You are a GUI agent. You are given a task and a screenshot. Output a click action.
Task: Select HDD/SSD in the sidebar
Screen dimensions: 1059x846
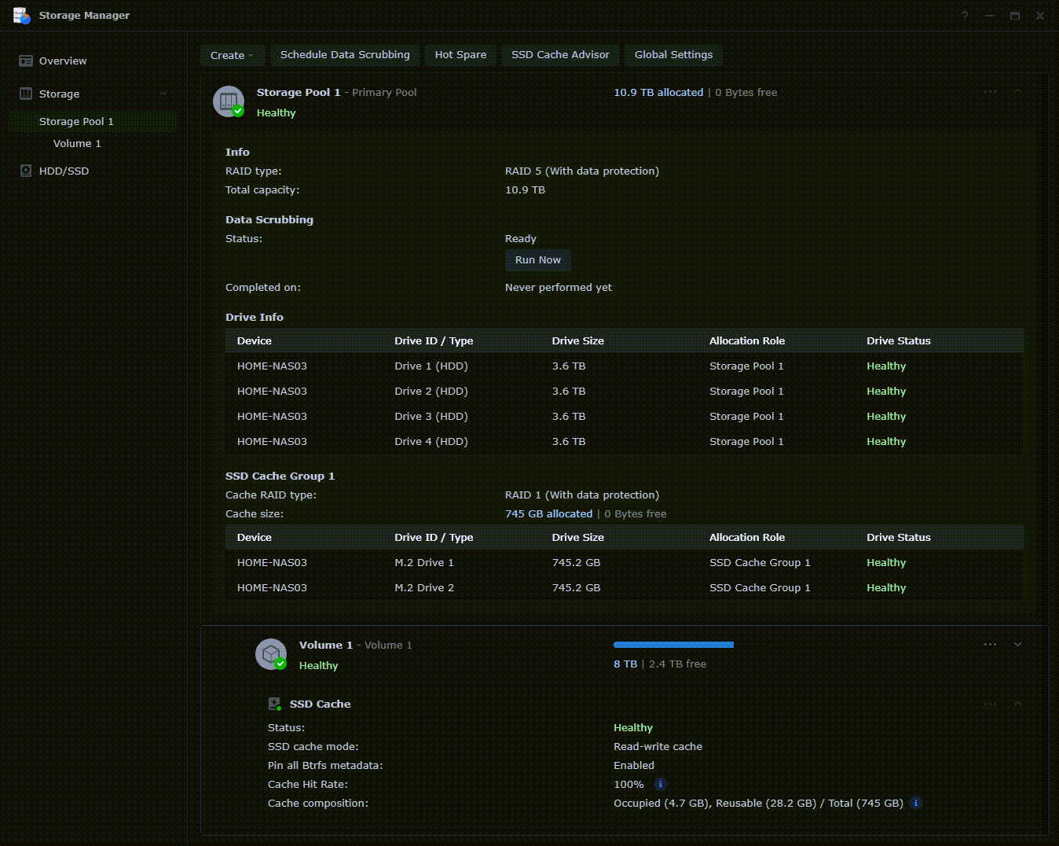click(x=64, y=171)
